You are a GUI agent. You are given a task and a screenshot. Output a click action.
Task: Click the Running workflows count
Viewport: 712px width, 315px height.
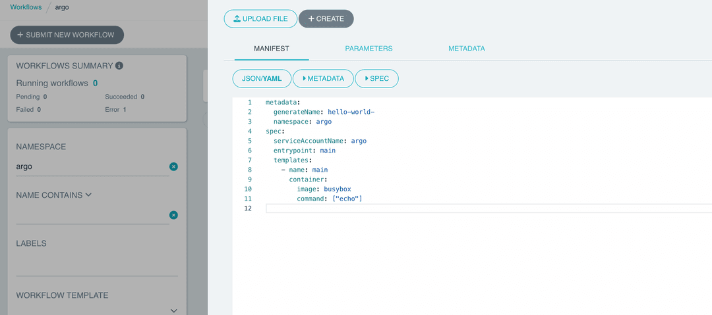[95, 84]
